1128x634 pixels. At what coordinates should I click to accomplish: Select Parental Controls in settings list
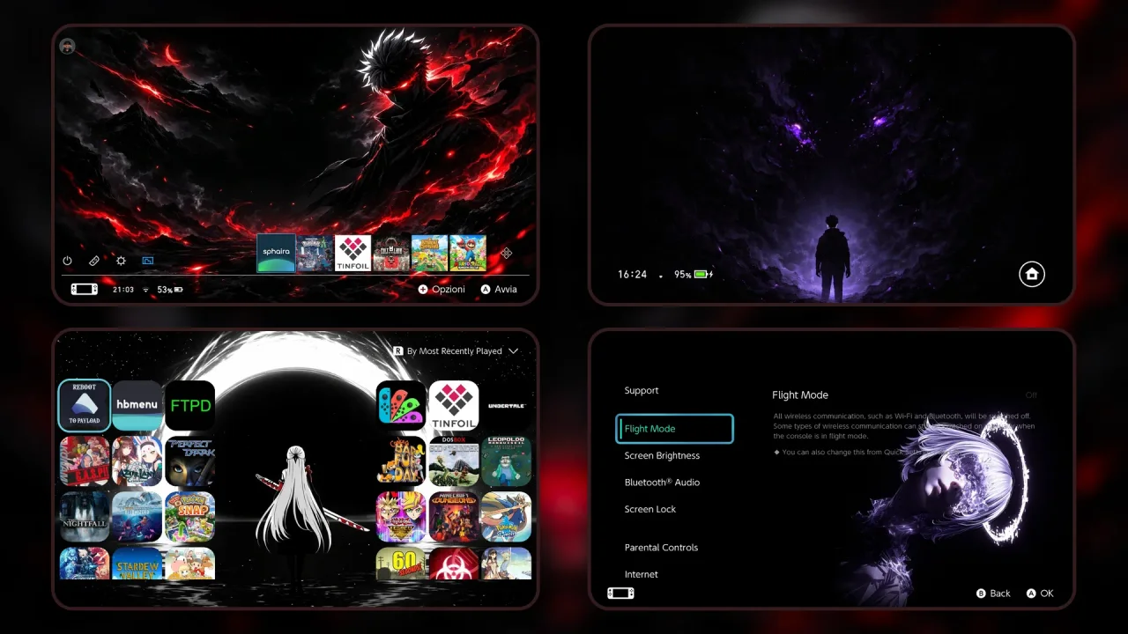661,548
